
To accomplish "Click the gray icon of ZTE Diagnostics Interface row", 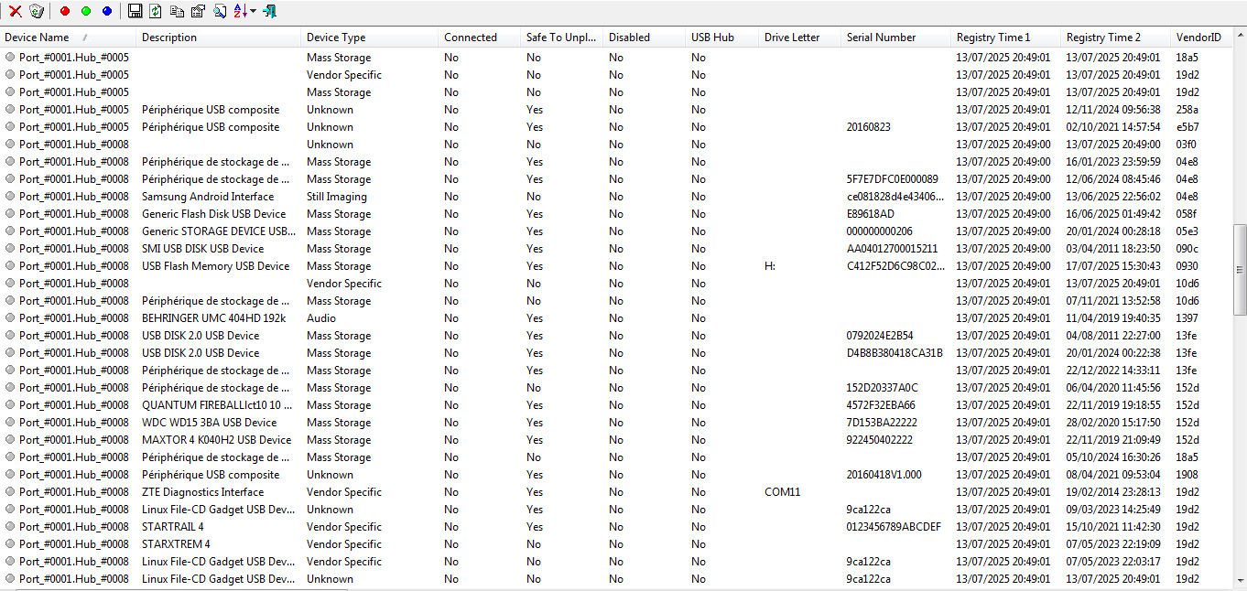I will [x=10, y=492].
